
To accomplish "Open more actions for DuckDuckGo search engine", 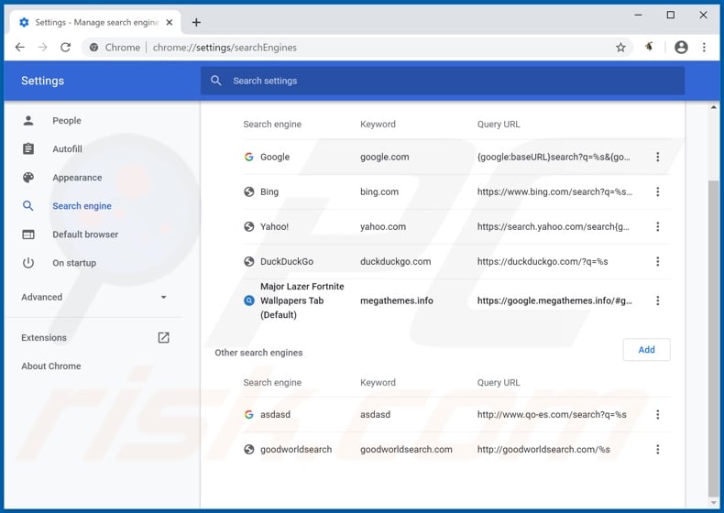I will pyautogui.click(x=657, y=261).
